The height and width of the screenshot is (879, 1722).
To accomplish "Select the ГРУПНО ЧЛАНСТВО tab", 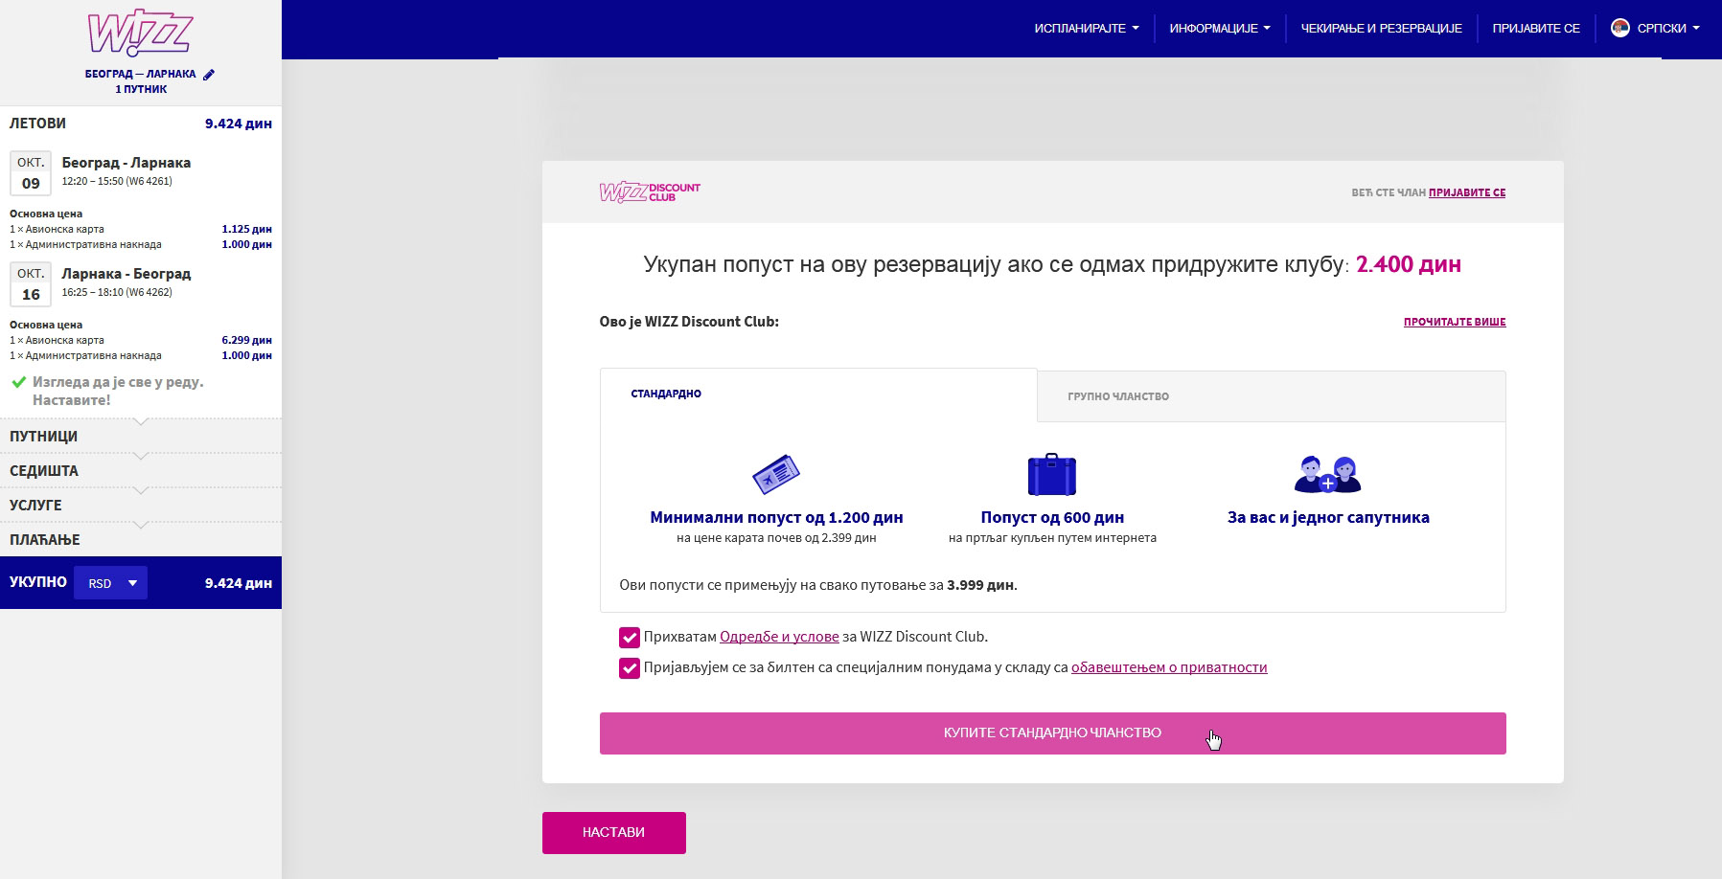I will coord(1272,396).
